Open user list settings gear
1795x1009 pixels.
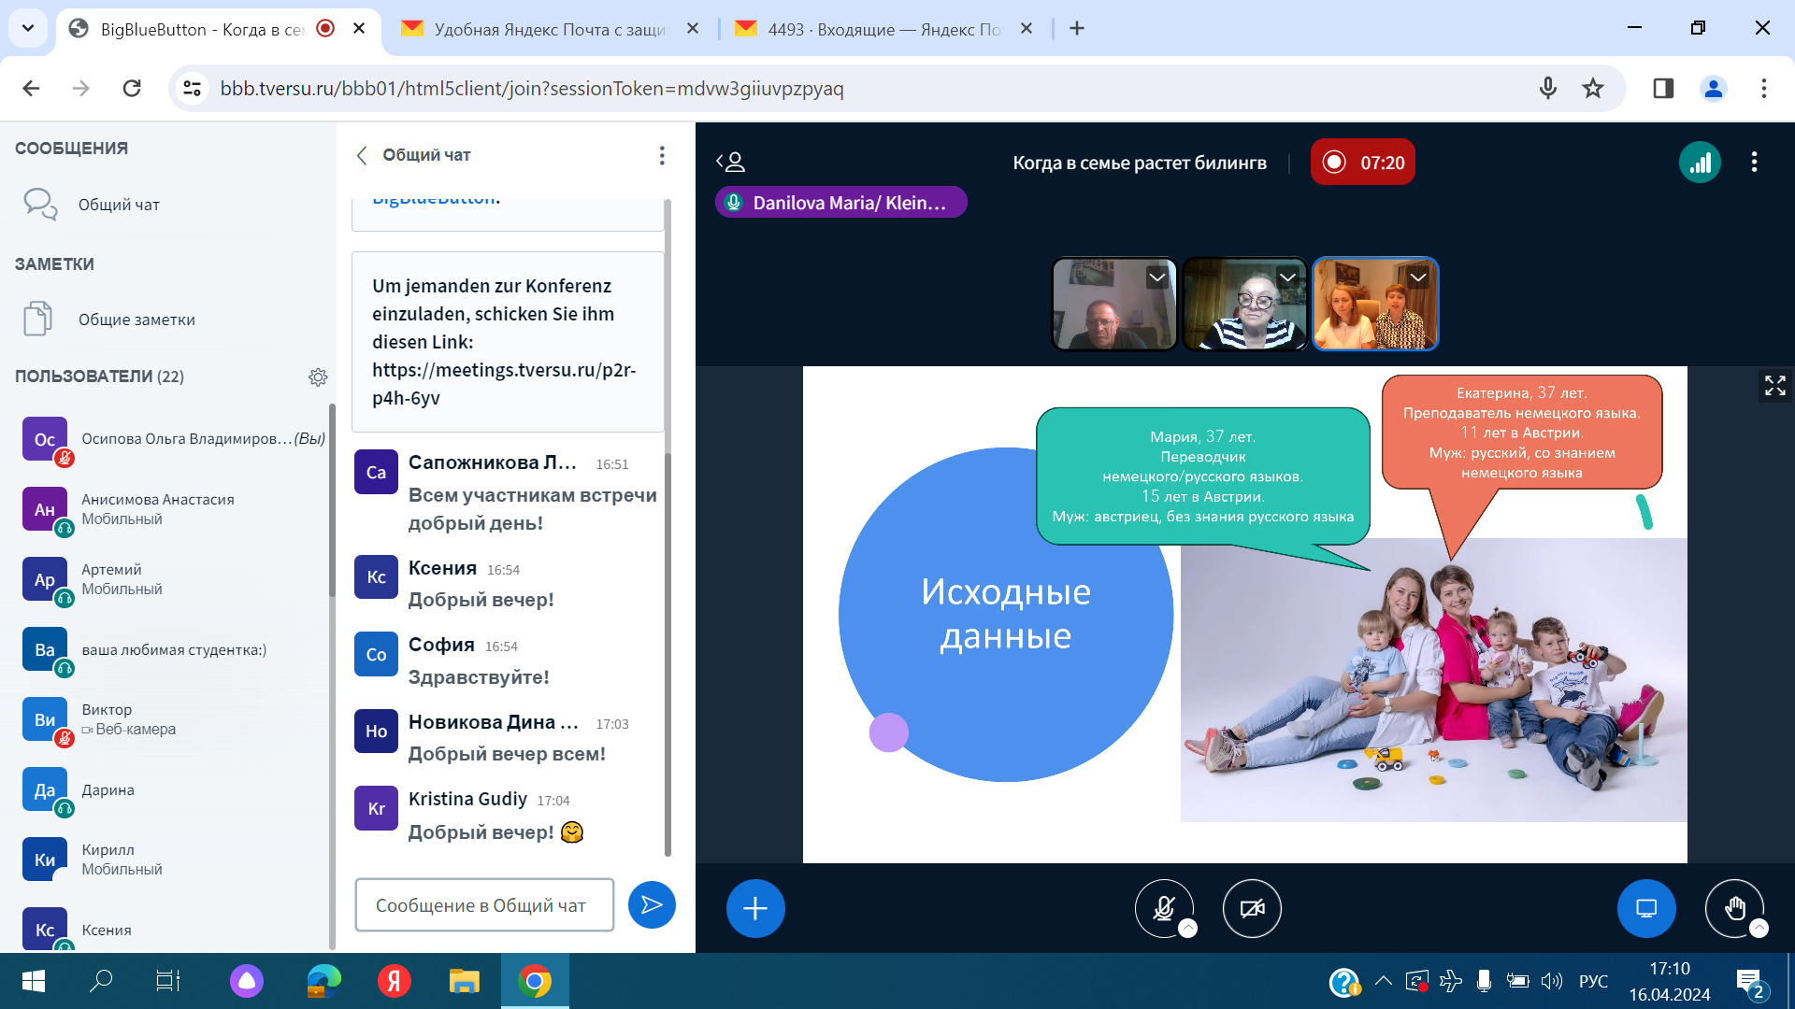[318, 377]
